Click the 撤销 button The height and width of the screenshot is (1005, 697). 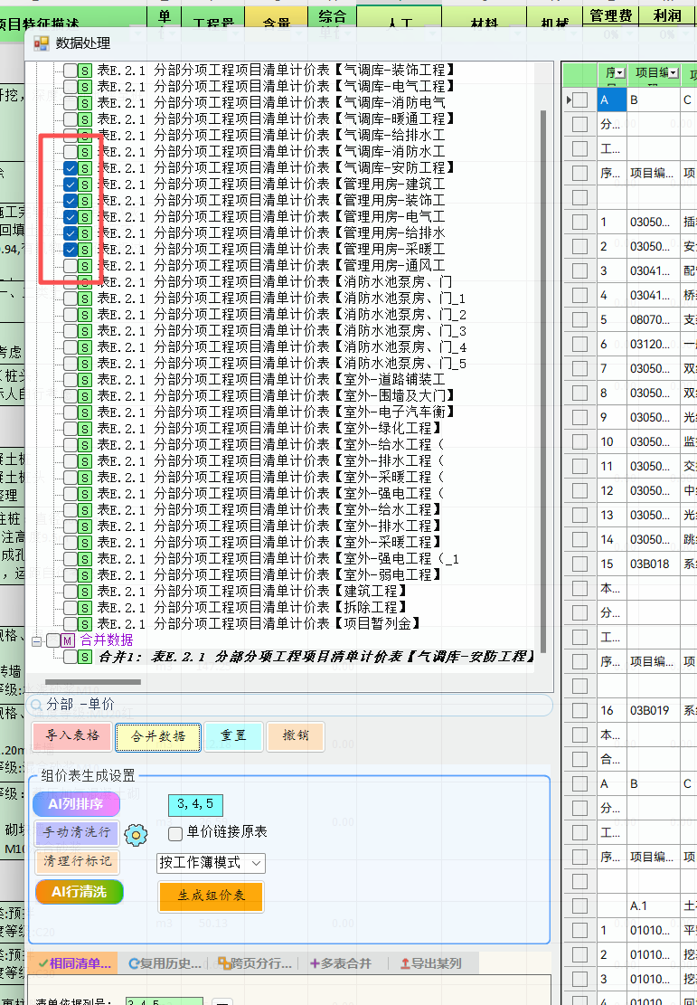coord(296,735)
